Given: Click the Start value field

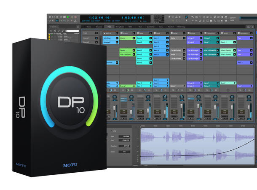Looking at the screenshot, I should pyautogui.click(x=124, y=136).
